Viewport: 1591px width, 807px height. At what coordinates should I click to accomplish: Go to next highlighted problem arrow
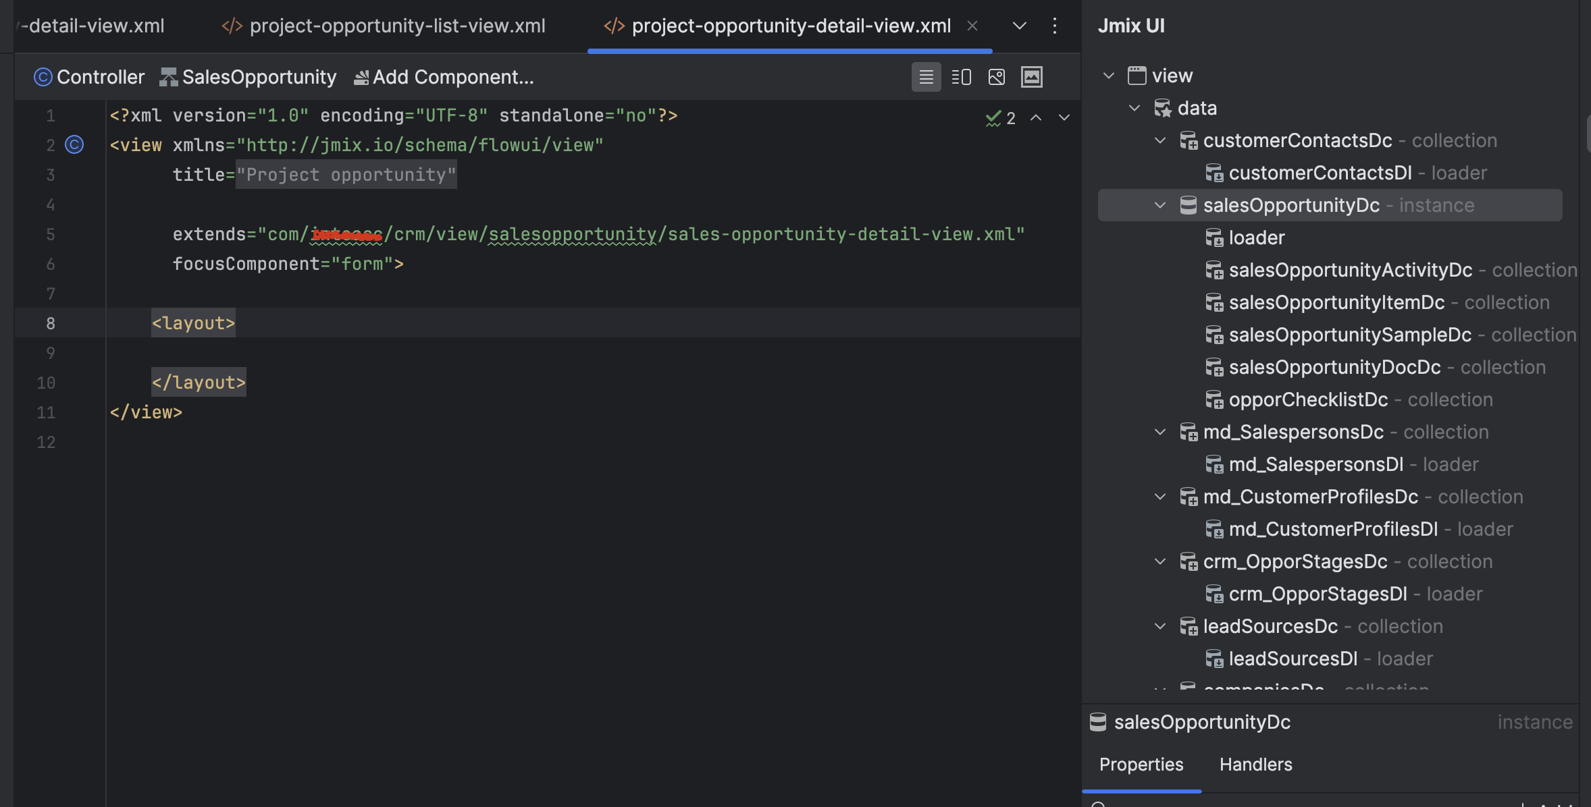coord(1064,118)
